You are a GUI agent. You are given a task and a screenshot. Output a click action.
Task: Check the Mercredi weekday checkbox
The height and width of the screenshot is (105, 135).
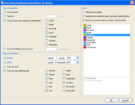(47, 29)
